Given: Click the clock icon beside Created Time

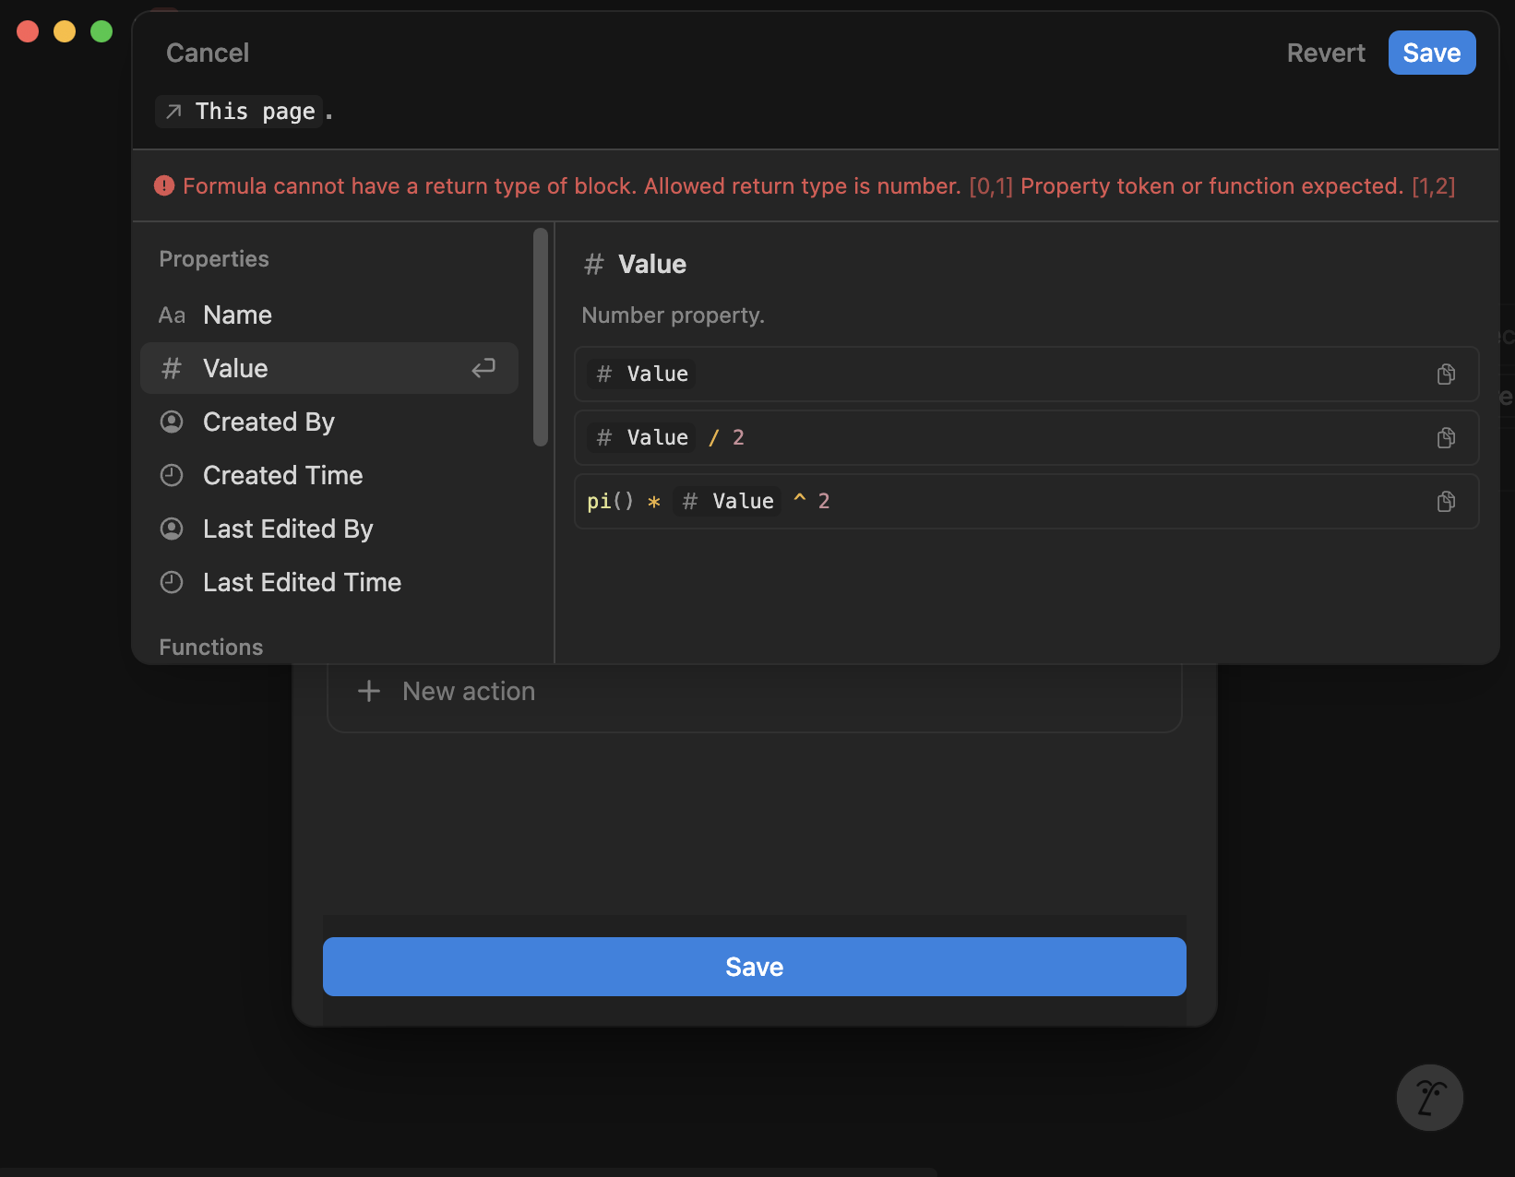Looking at the screenshot, I should (172, 475).
